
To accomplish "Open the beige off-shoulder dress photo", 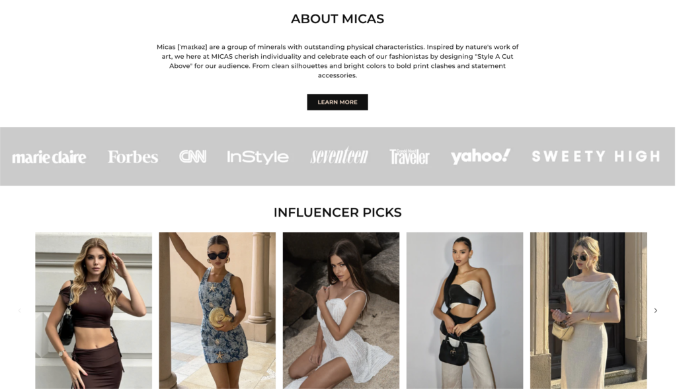I will click(588, 310).
